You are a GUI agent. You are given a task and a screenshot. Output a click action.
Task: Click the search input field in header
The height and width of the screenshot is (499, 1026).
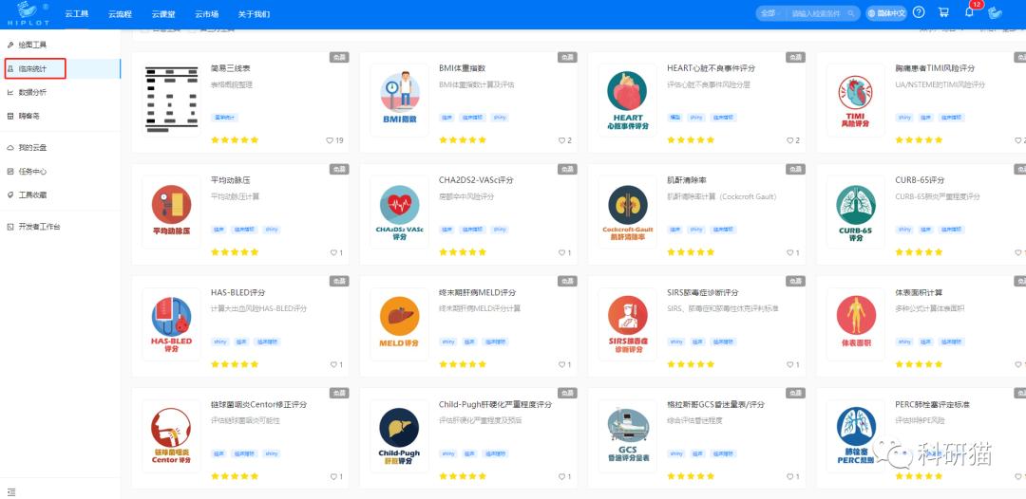(x=819, y=13)
